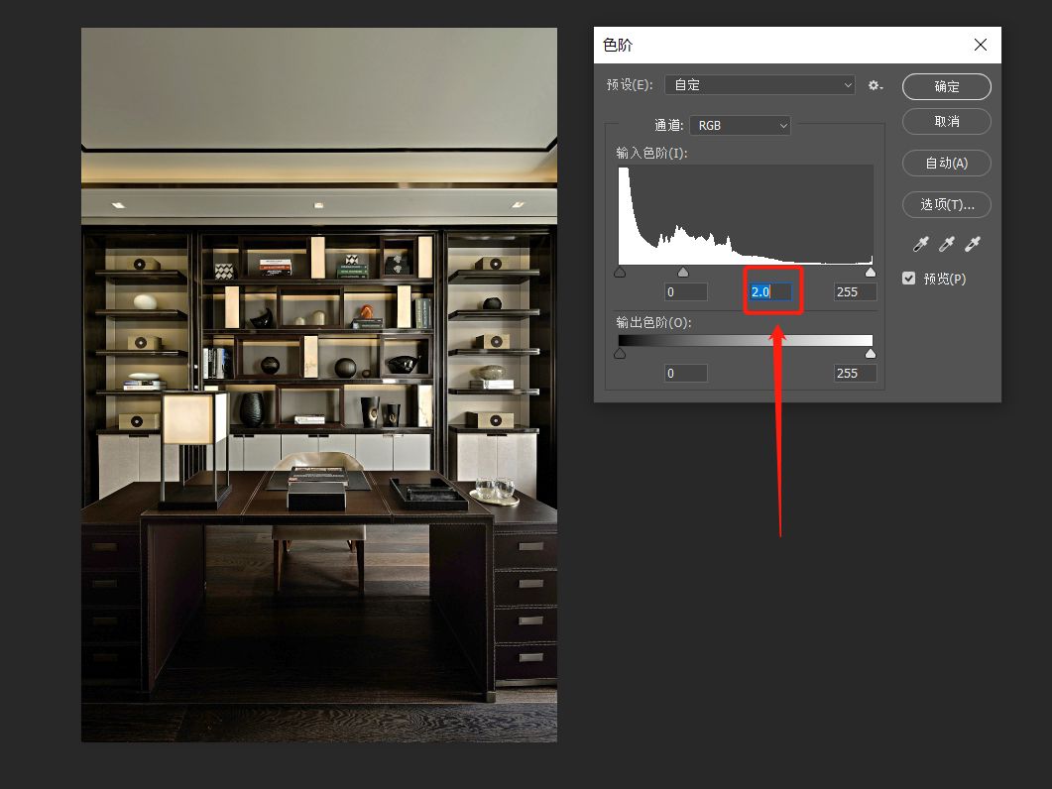The width and height of the screenshot is (1052, 789).
Task: Open the 通道 channel dropdown showing RGB
Action: tap(740, 125)
